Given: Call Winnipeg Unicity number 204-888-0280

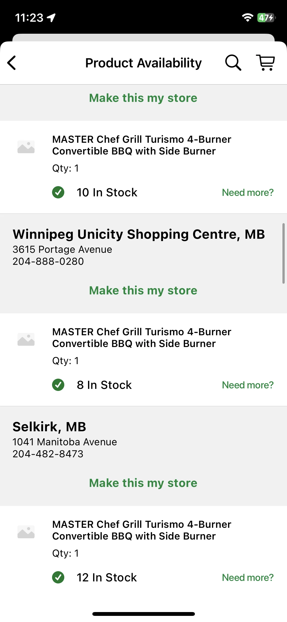Looking at the screenshot, I should pos(48,261).
